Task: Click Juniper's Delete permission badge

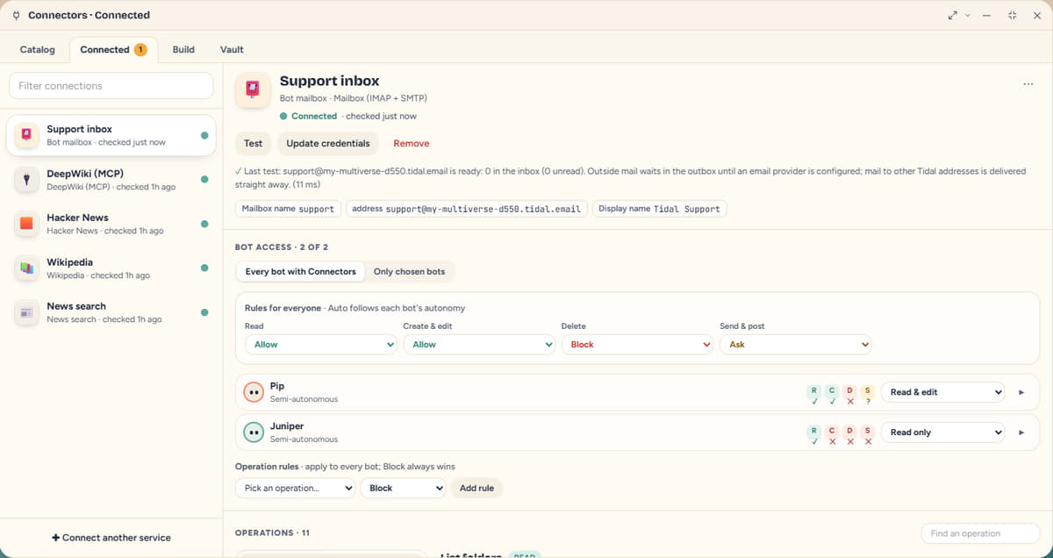Action: point(850,435)
